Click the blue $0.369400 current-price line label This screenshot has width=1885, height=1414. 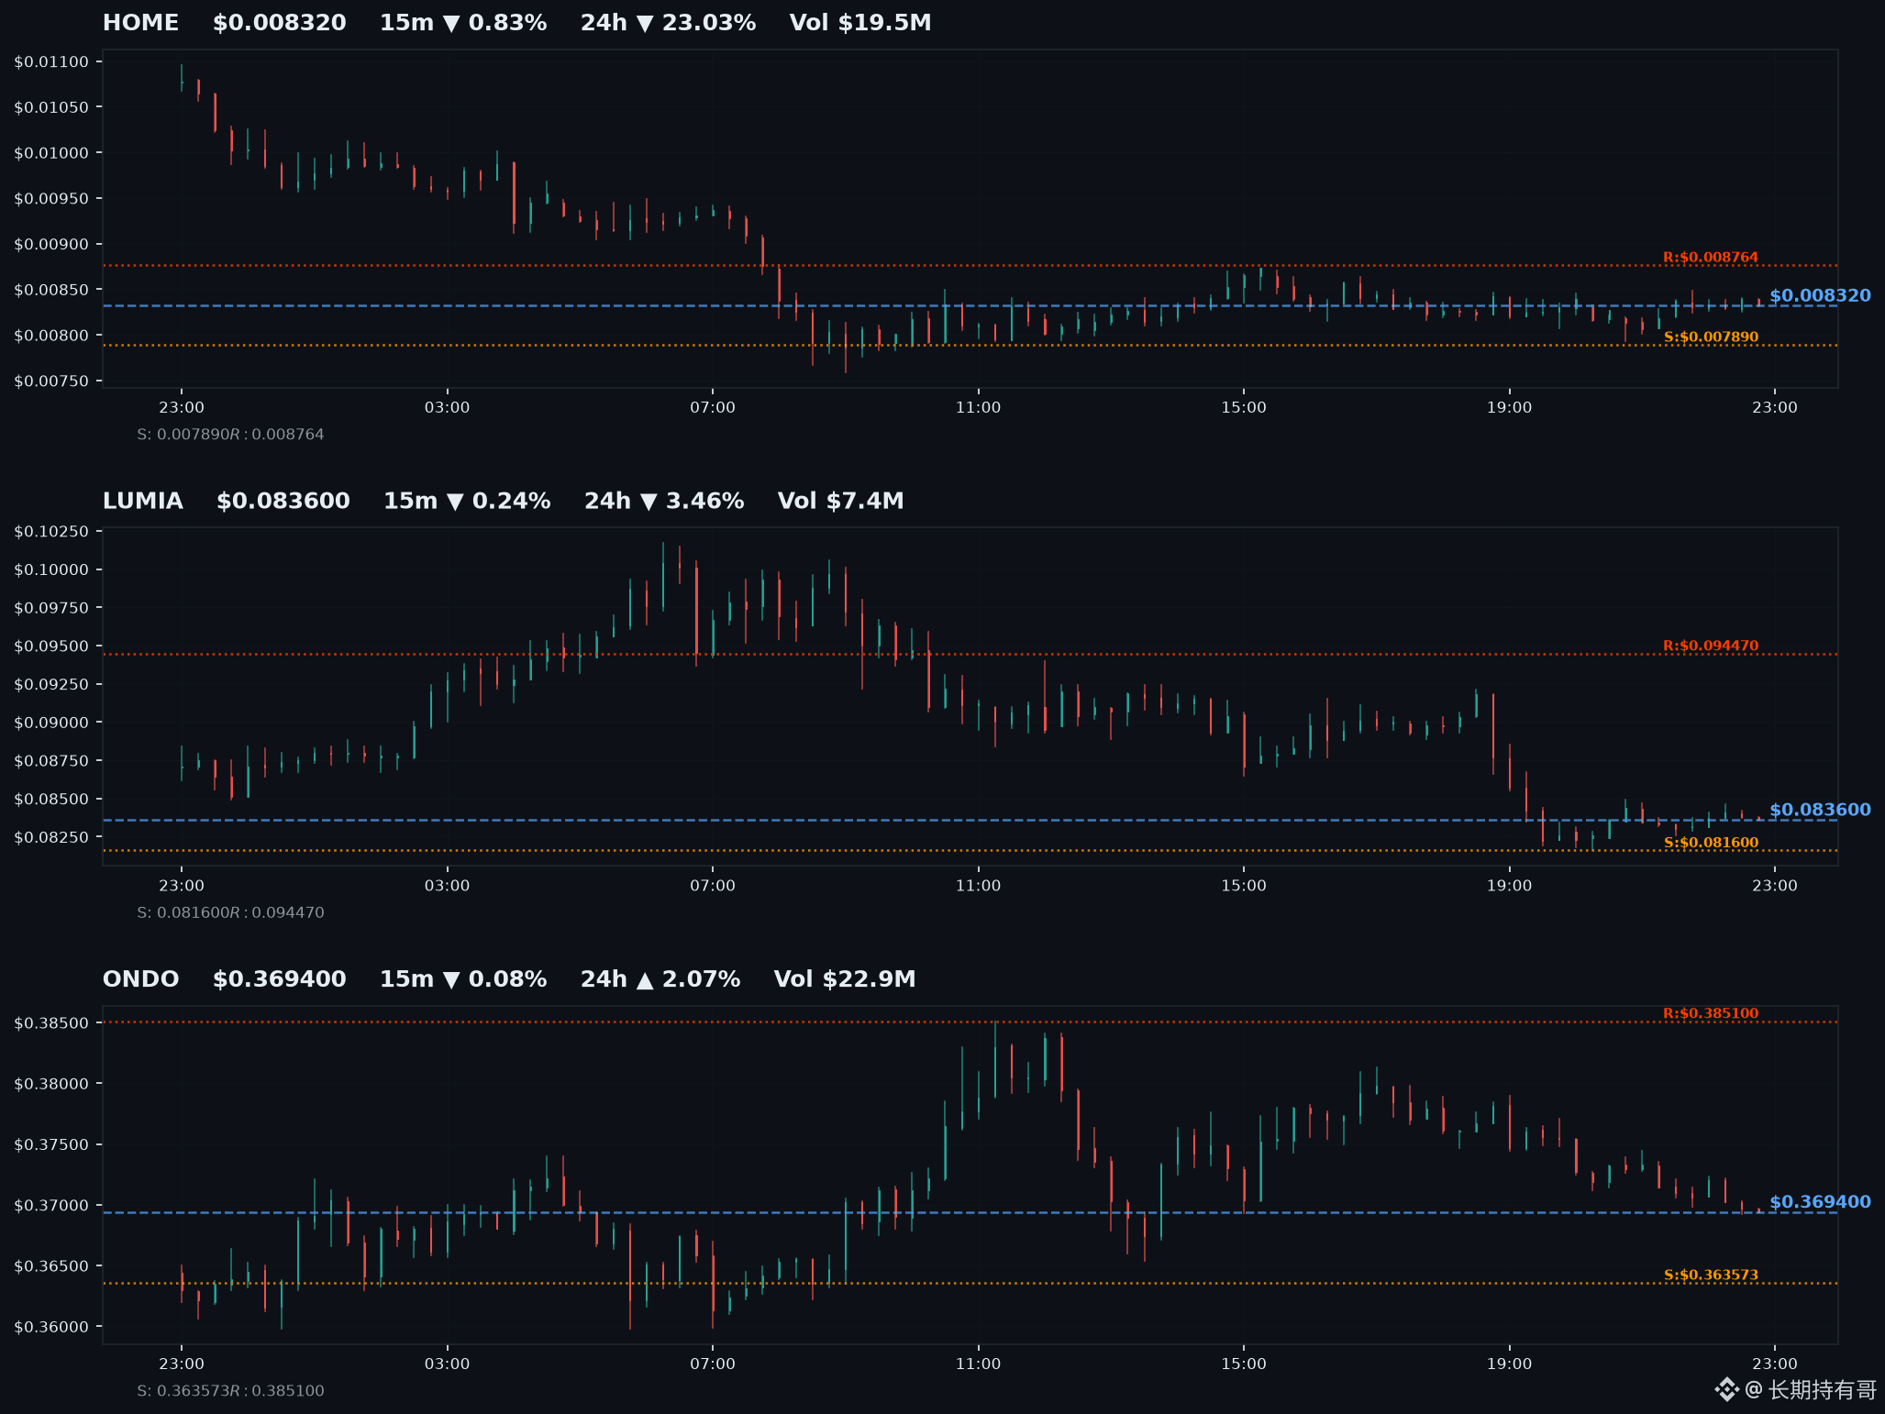(x=1820, y=1203)
